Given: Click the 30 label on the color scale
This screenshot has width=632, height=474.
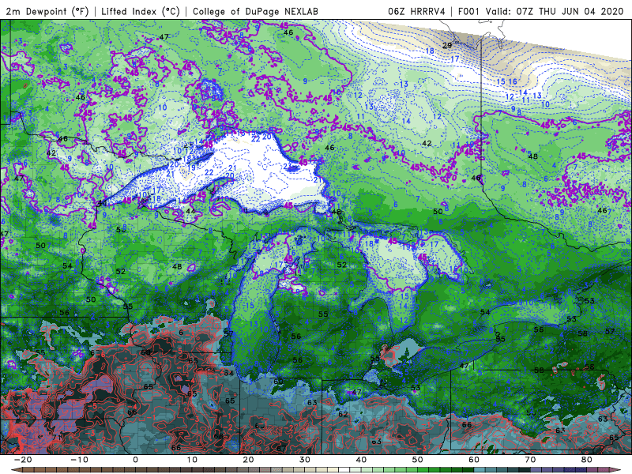Looking at the screenshot, I should pyautogui.click(x=305, y=460).
